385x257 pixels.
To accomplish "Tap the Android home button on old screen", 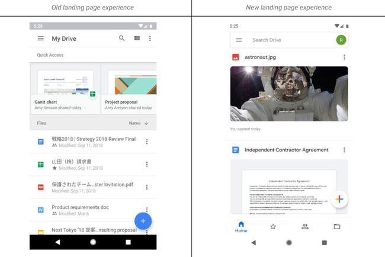I will [x=93, y=242].
